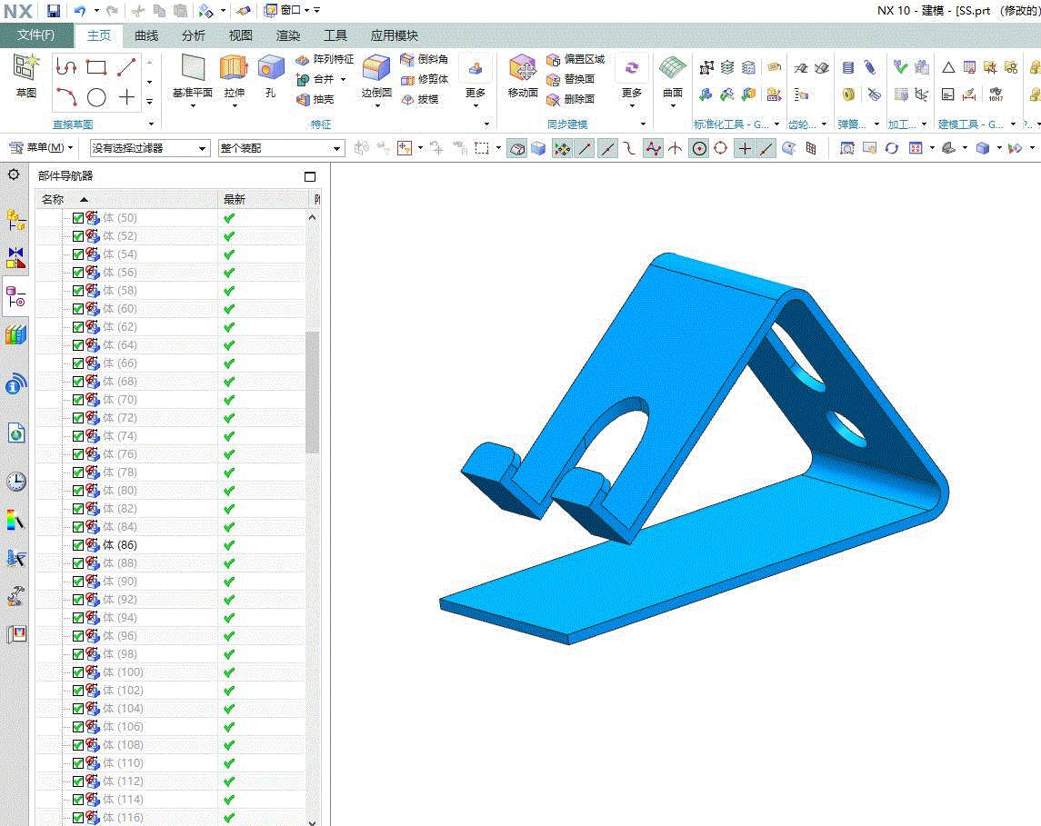Open the Entire Assembly (整个装配) scope dropdown
The width and height of the screenshot is (1041, 826).
(x=282, y=148)
